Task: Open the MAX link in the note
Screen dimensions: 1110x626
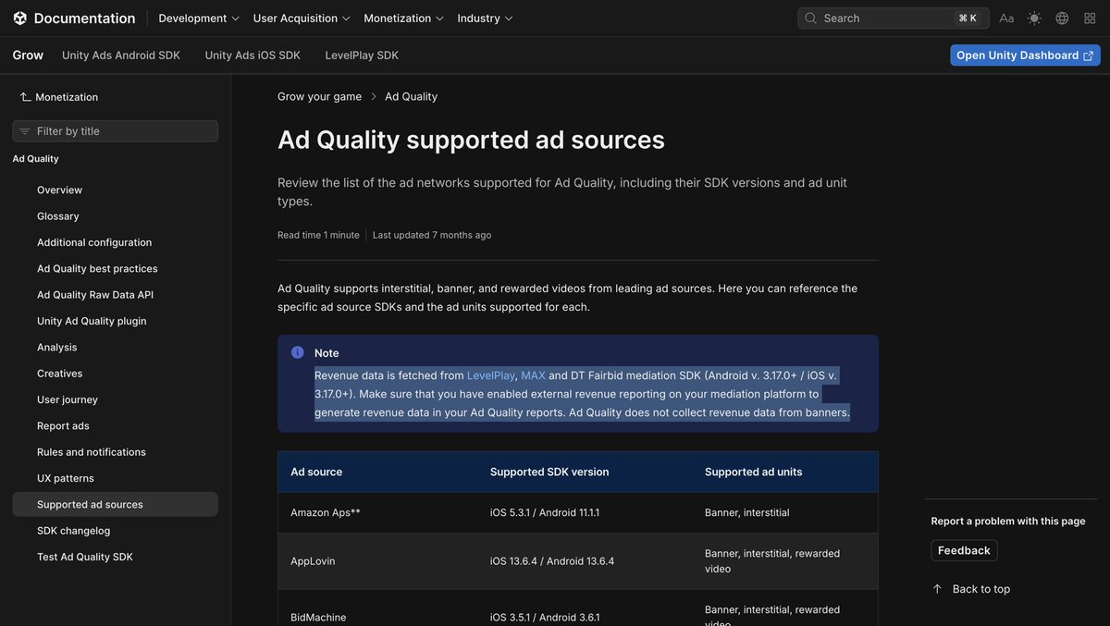Action: (x=533, y=375)
